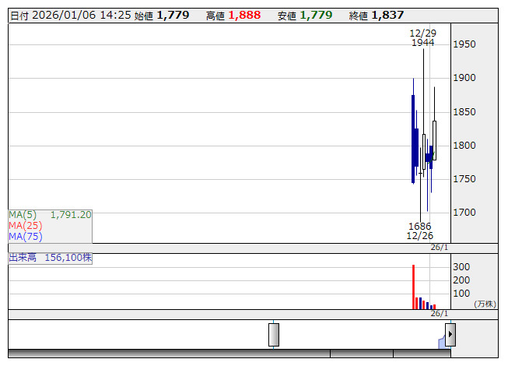This screenshot has width=508, height=366.
Task: Select the latest white candlestick
Action: (x=434, y=140)
